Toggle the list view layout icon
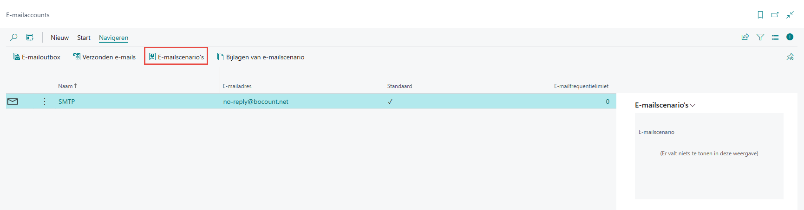The width and height of the screenshot is (804, 210). (775, 37)
